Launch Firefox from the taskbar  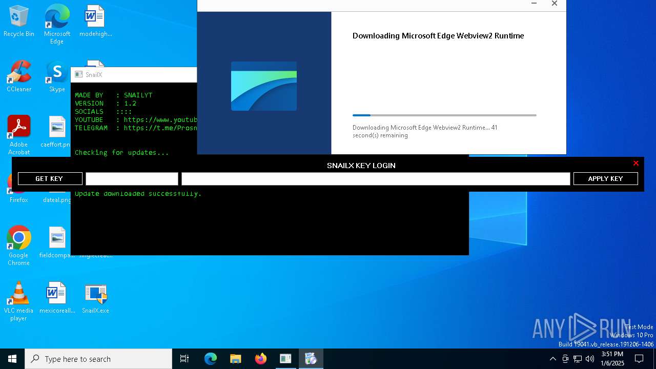point(261,359)
